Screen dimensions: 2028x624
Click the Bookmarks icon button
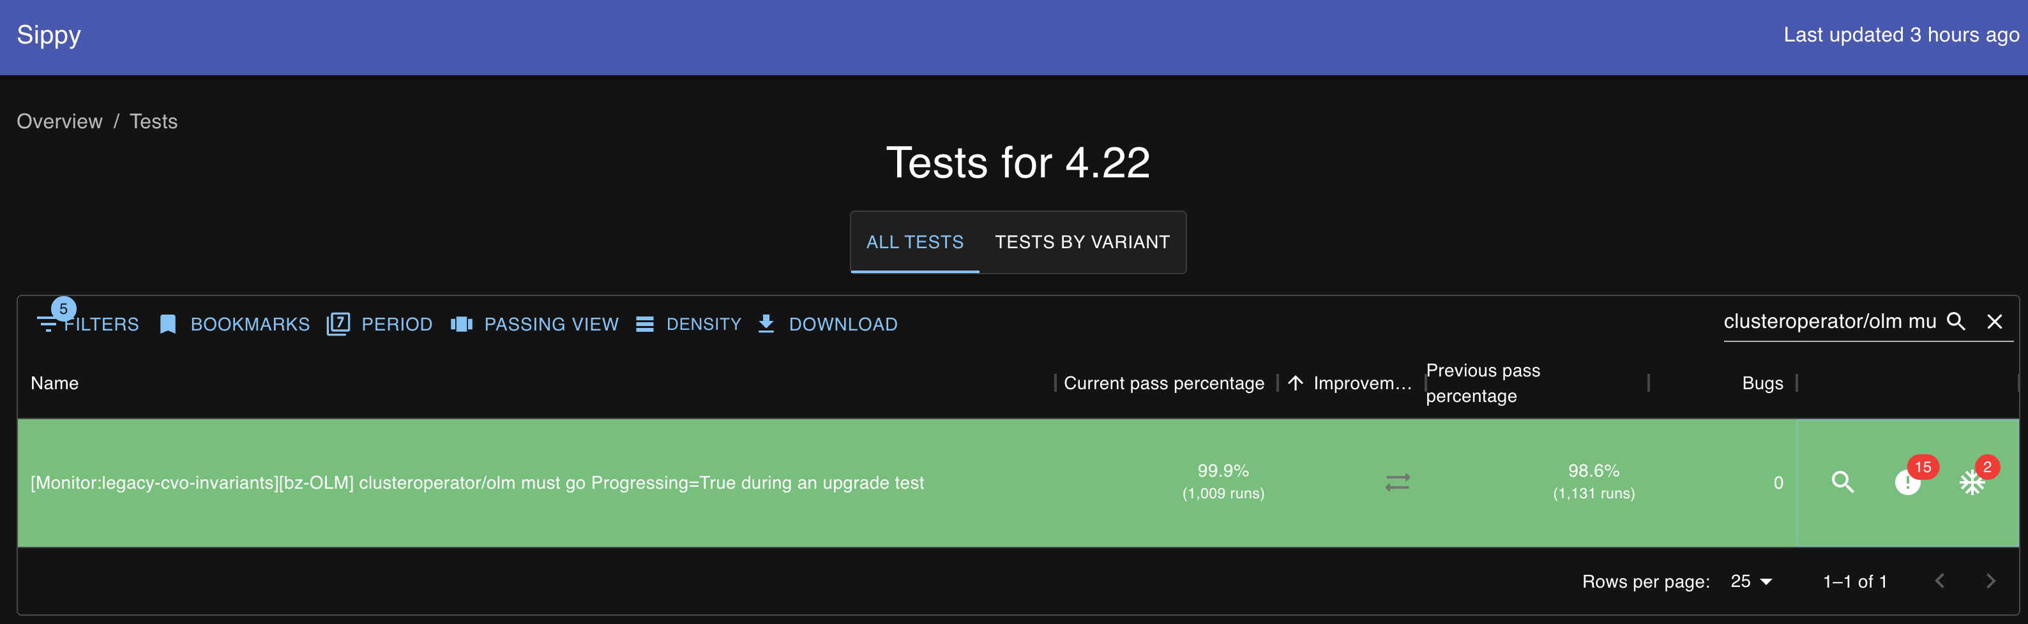(x=168, y=324)
